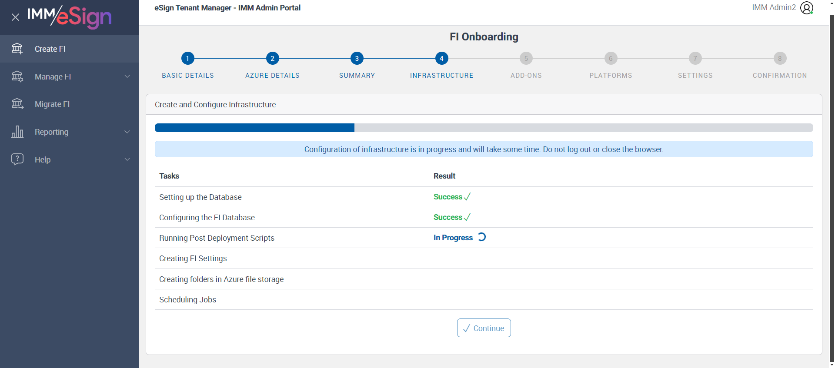This screenshot has height=368, width=835.
Task: Click the IMM Admin2 username
Action: point(774,7)
